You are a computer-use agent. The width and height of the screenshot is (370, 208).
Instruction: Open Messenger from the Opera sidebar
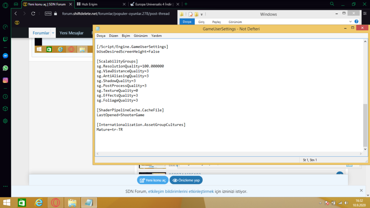[5, 56]
